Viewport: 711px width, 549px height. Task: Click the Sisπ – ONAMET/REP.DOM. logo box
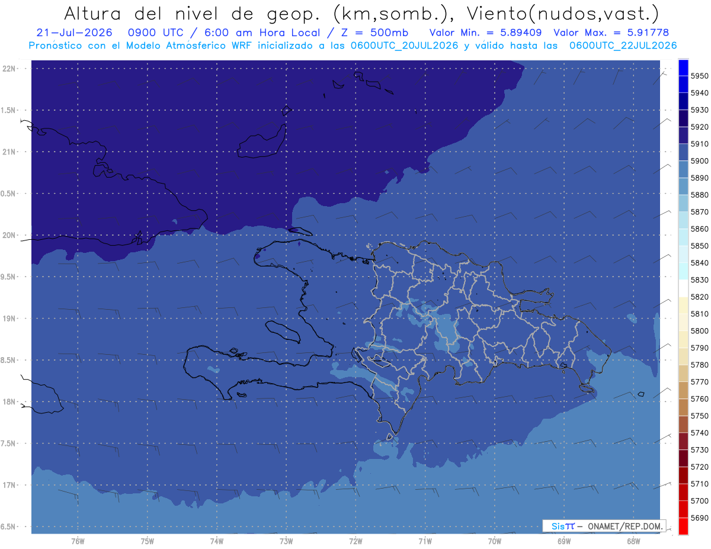[604, 526]
